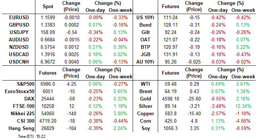Select the Bund row label
Screen dimensions: 258x140
145,25
